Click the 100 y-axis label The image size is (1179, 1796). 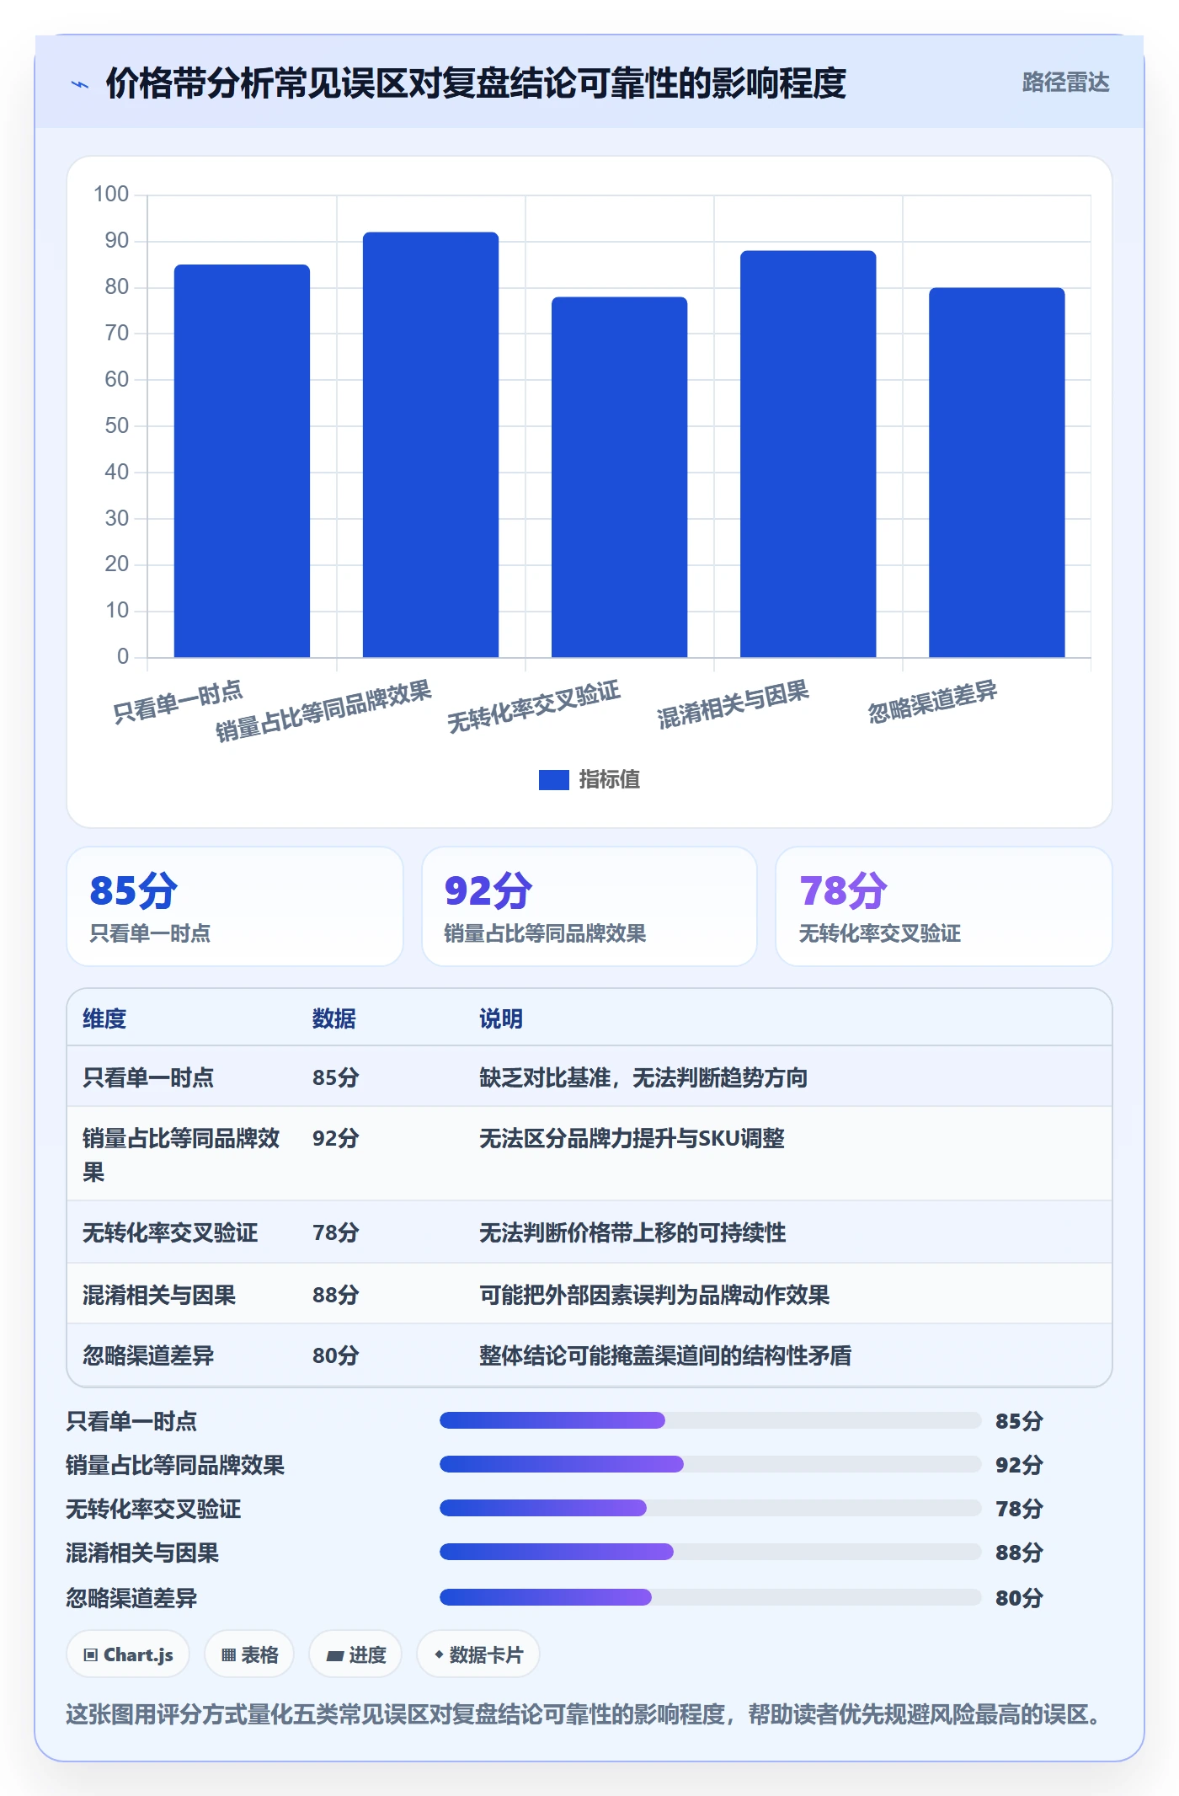111,195
